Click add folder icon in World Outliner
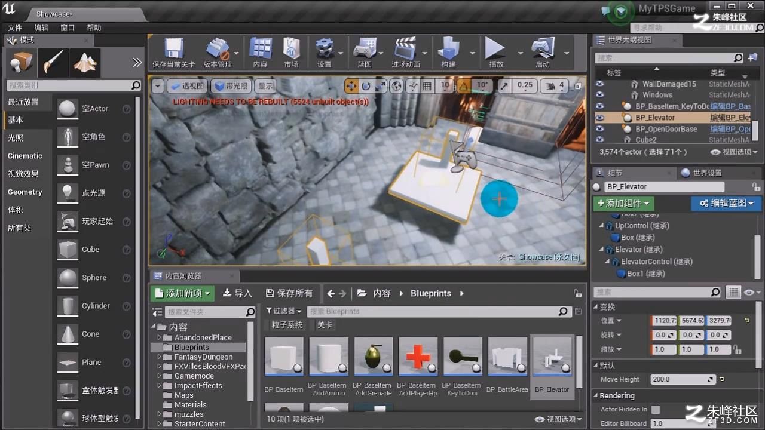This screenshot has height=430, width=765. [x=752, y=58]
